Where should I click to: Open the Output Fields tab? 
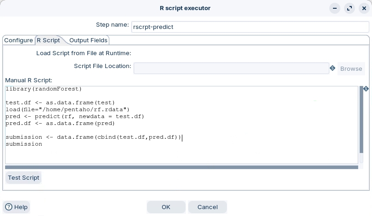88,40
